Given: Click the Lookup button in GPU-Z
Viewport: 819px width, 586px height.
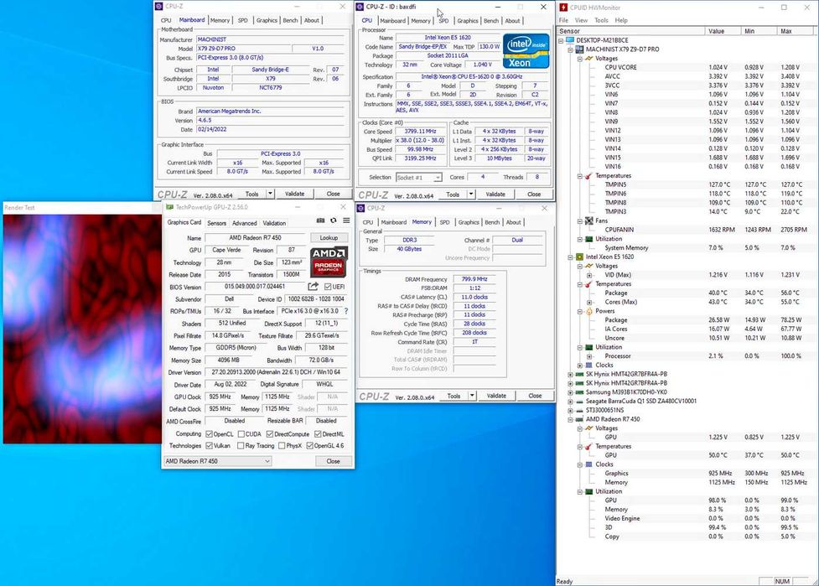Looking at the screenshot, I should pos(329,237).
